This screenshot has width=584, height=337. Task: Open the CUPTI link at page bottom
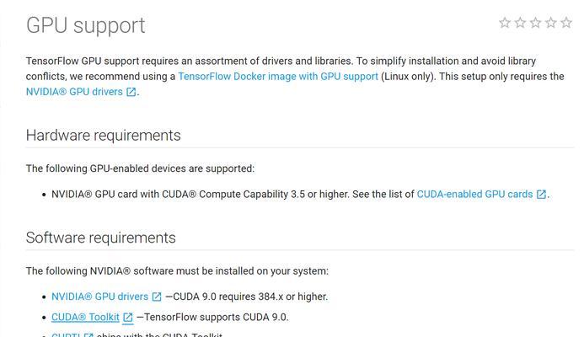pos(67,334)
